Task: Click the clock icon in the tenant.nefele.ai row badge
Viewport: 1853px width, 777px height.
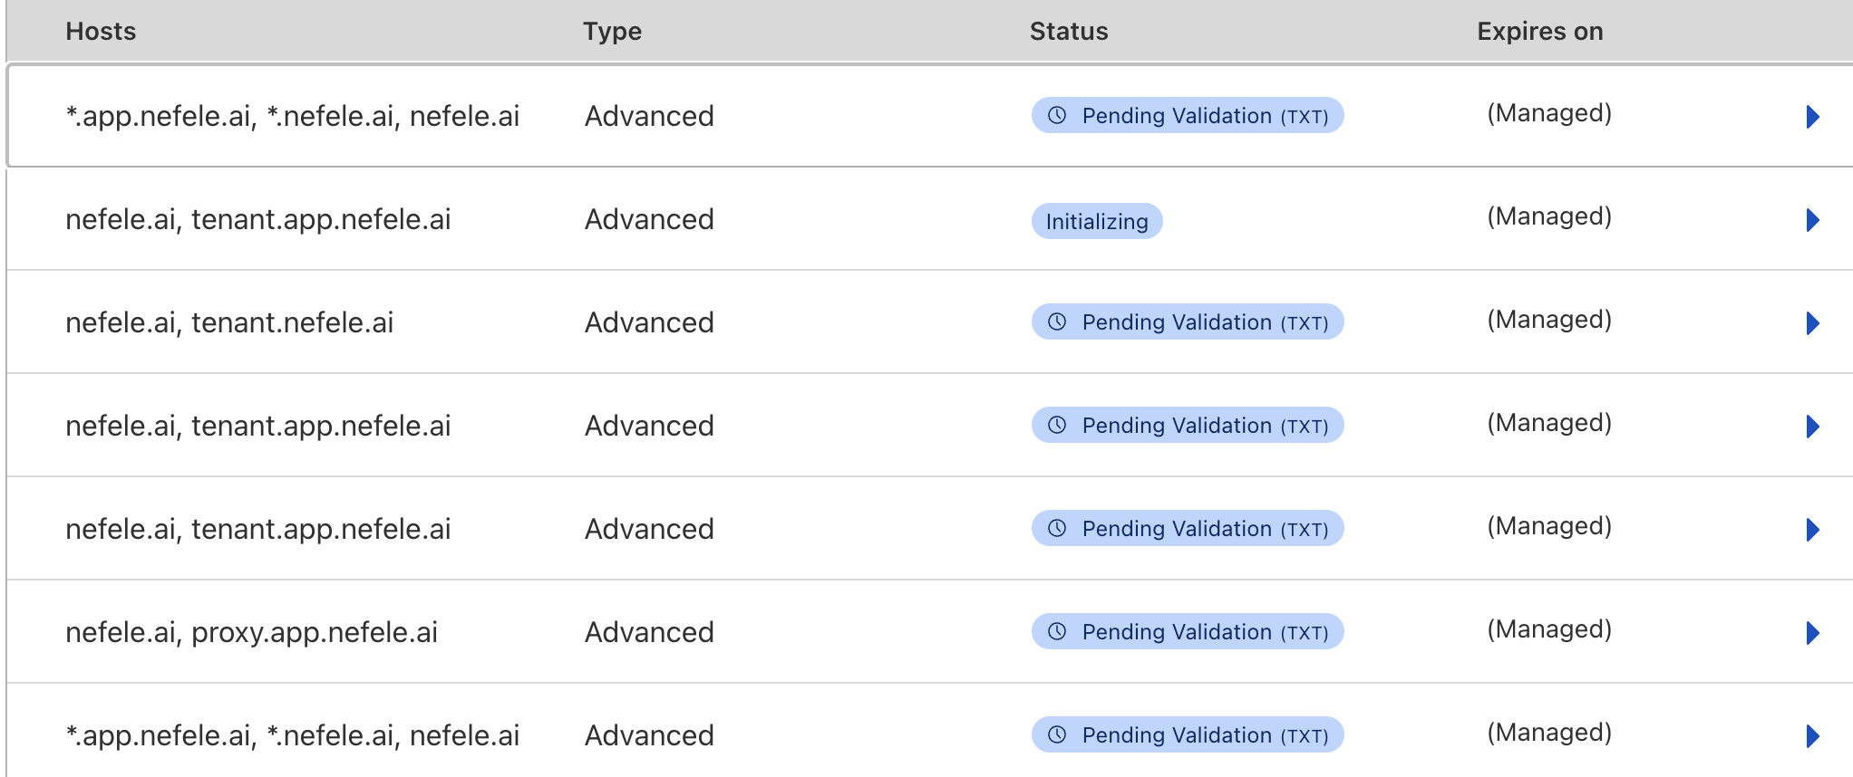Action: click(x=1056, y=321)
